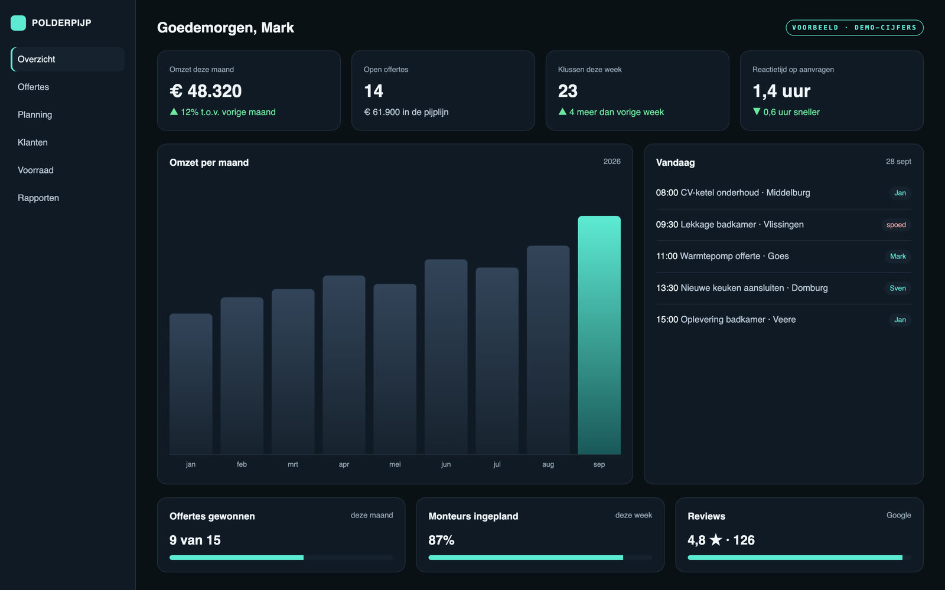Click the Offertes gewonnen progress bar
The width and height of the screenshot is (945, 590).
(281, 558)
